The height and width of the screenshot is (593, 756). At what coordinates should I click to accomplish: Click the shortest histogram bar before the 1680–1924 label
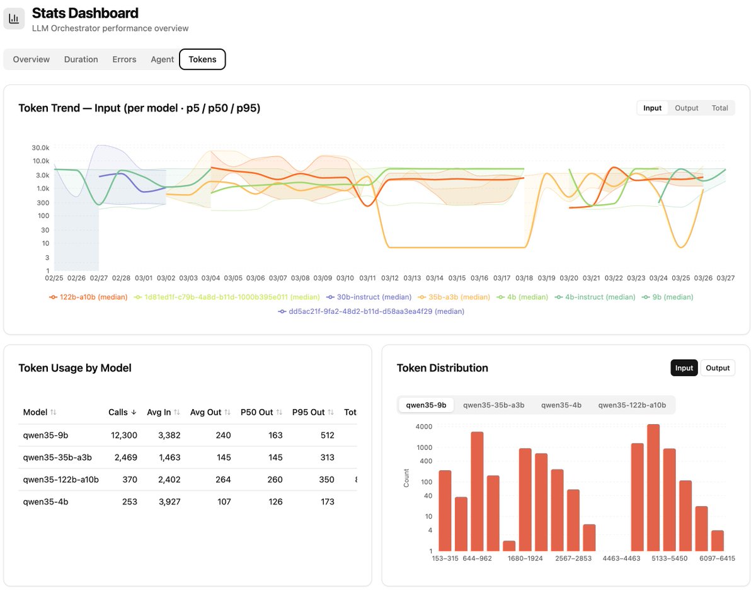509,546
